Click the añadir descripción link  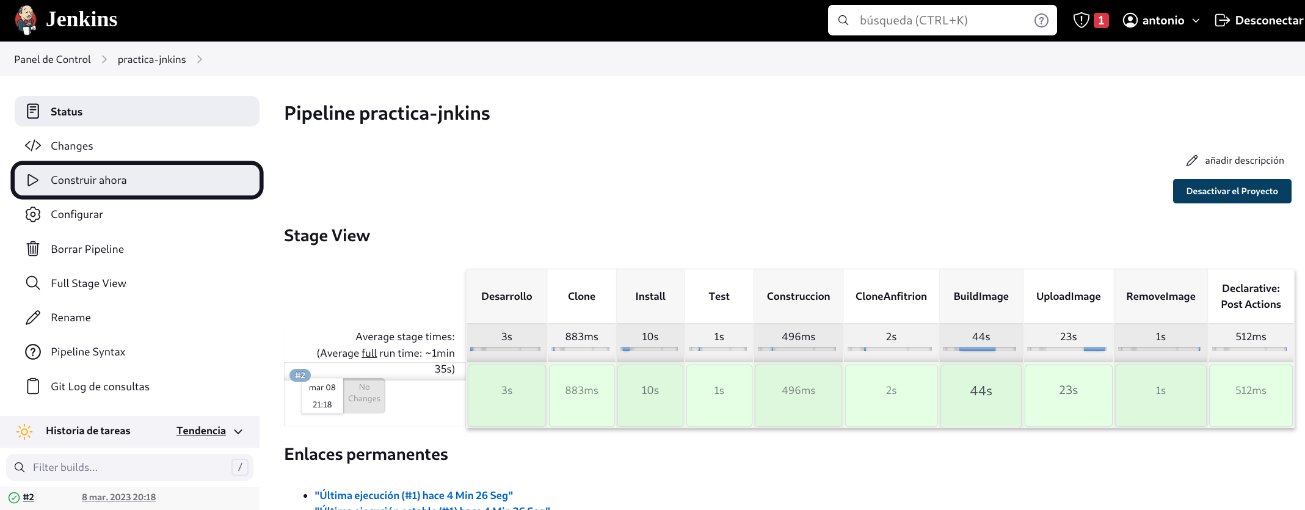point(1244,161)
